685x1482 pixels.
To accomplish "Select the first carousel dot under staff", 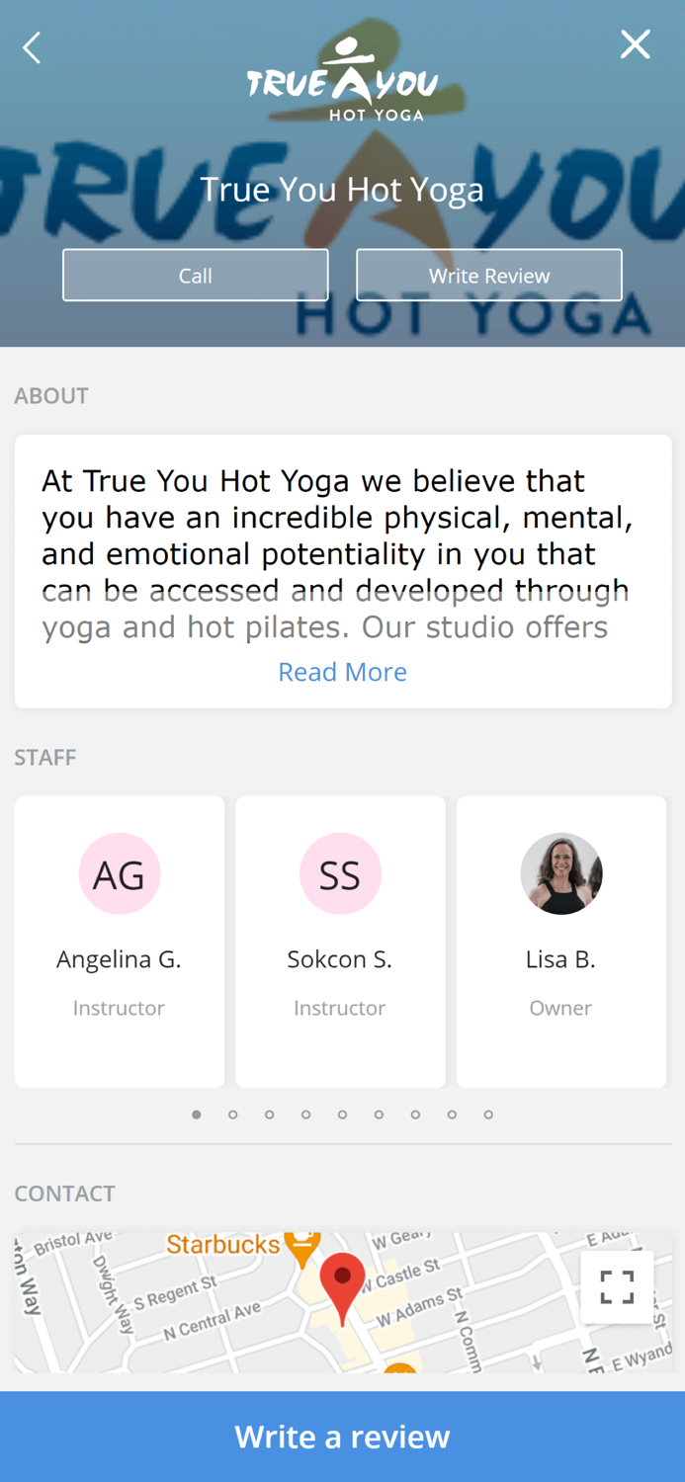I will click(x=197, y=1113).
